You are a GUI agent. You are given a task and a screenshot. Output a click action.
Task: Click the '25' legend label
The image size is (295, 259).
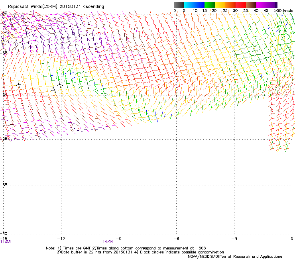point(225,11)
